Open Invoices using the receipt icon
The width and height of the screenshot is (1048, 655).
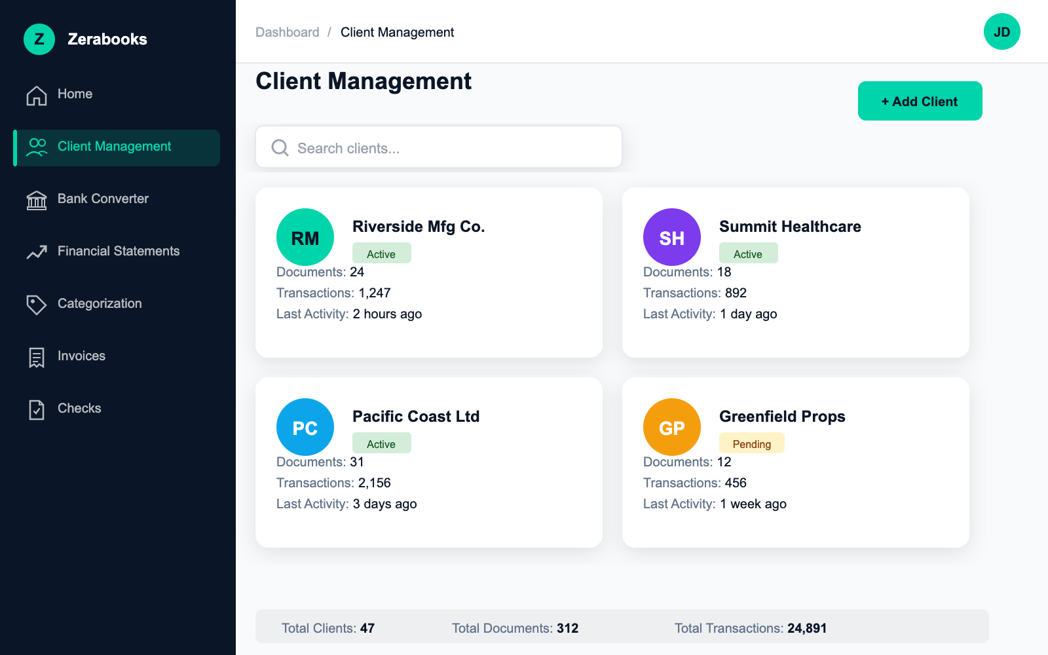[37, 357]
